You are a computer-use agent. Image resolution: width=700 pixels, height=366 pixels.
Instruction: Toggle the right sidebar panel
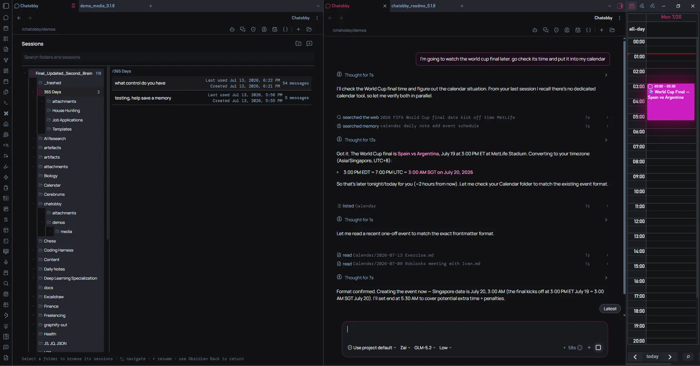pos(620,6)
